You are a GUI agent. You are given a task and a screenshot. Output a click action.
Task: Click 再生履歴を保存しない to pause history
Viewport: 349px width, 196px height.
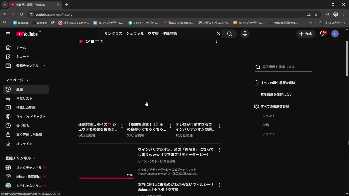point(276,95)
